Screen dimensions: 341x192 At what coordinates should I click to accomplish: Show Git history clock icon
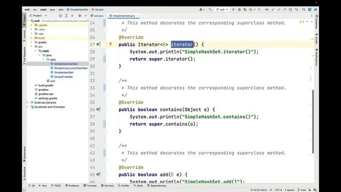[x=290, y=10]
